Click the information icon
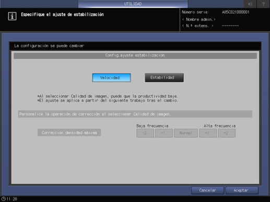This screenshot has width=270, height=202. (12, 16)
